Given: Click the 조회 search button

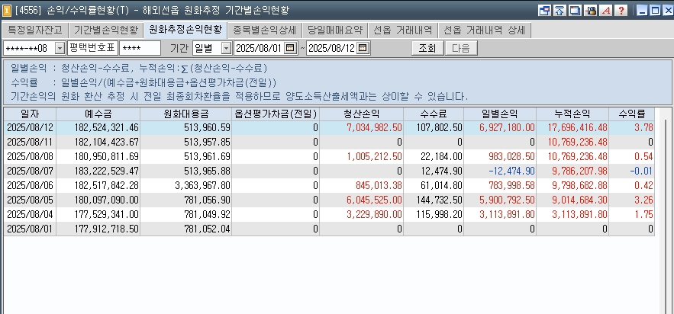Looking at the screenshot, I should pos(427,48).
